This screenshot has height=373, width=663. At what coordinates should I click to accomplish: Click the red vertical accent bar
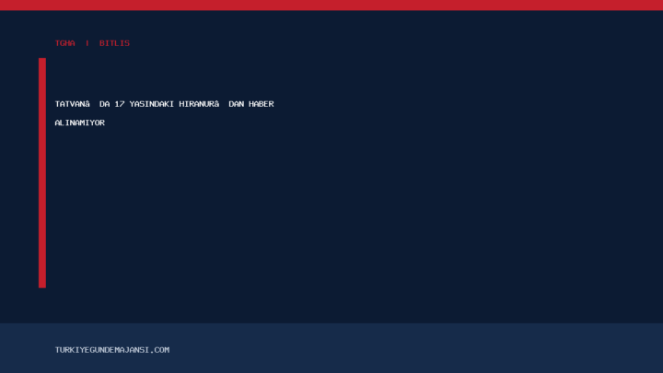(x=42, y=173)
